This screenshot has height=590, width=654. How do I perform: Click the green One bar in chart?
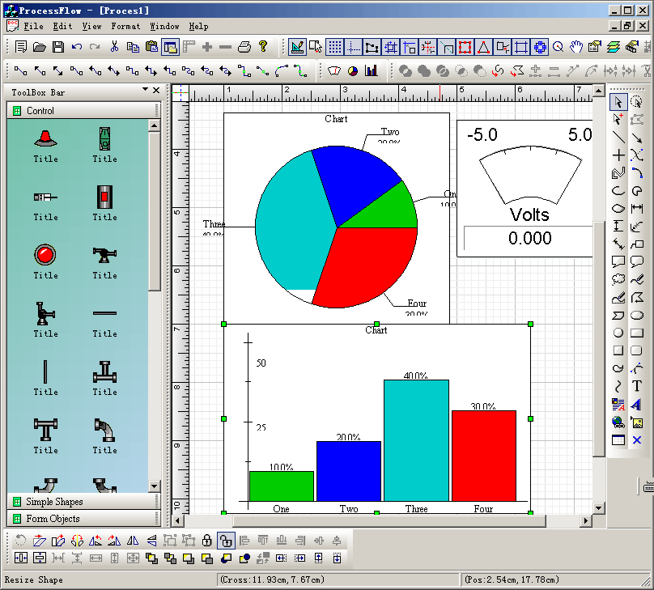pyautogui.click(x=282, y=486)
